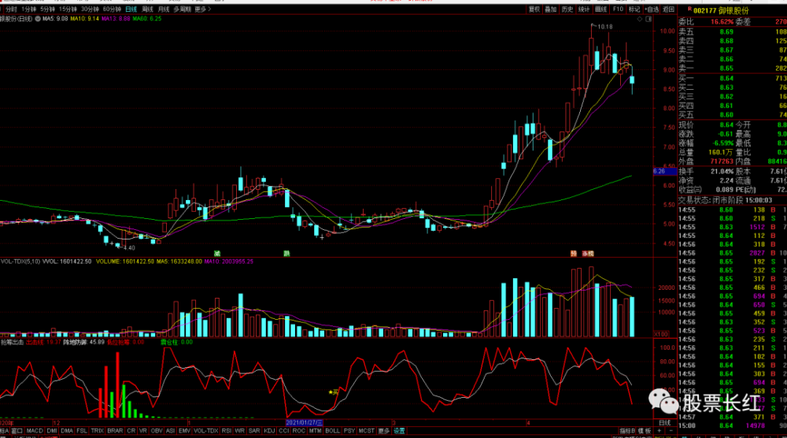Image resolution: width=787 pixels, height=438 pixels.
Task: Select the BOLL indicator tab
Action: point(332,431)
